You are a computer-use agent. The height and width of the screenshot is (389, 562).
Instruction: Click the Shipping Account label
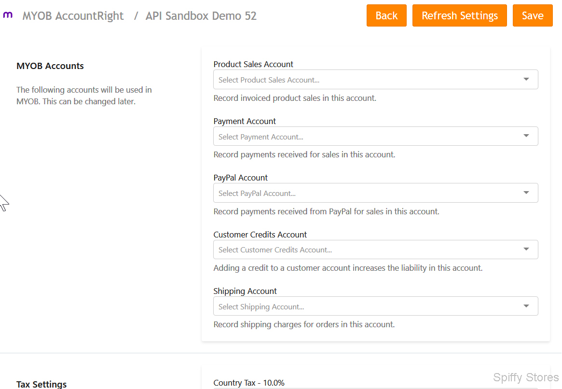tap(245, 291)
